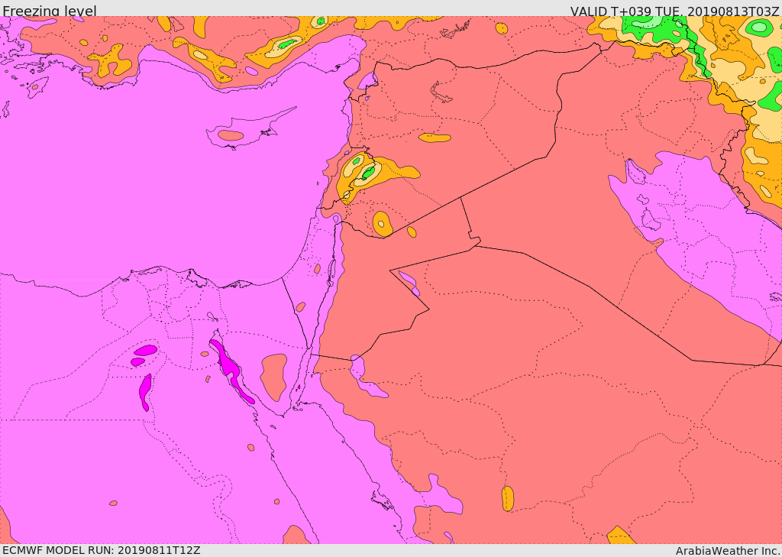This screenshot has height=557, width=782.
Task: Click the orange oval near the bottom in Saudi Arabia
Action: (x=508, y=499)
